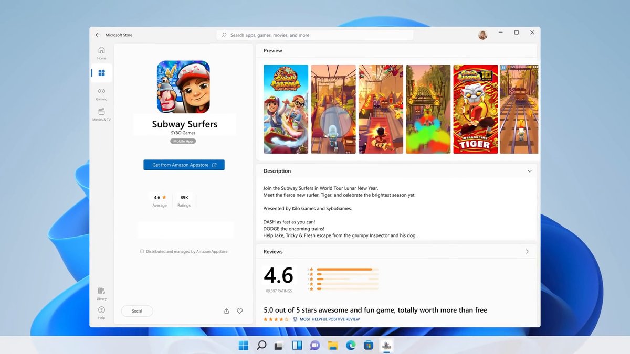Click Get from Amazon Appstore

click(184, 164)
